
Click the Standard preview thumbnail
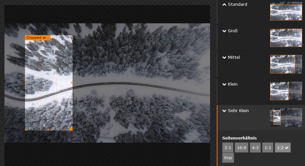[x=286, y=11]
